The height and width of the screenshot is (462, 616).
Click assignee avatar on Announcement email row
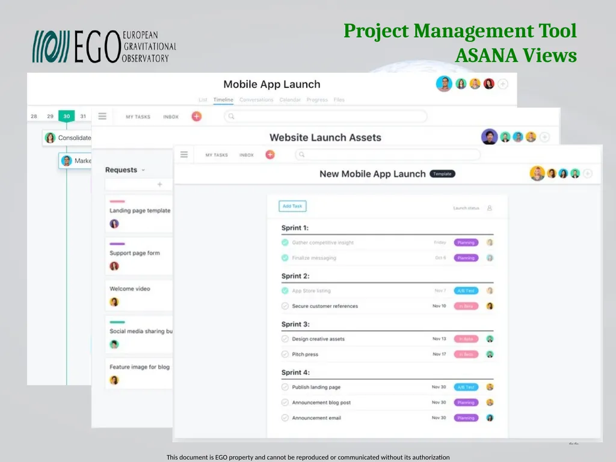(x=490, y=417)
